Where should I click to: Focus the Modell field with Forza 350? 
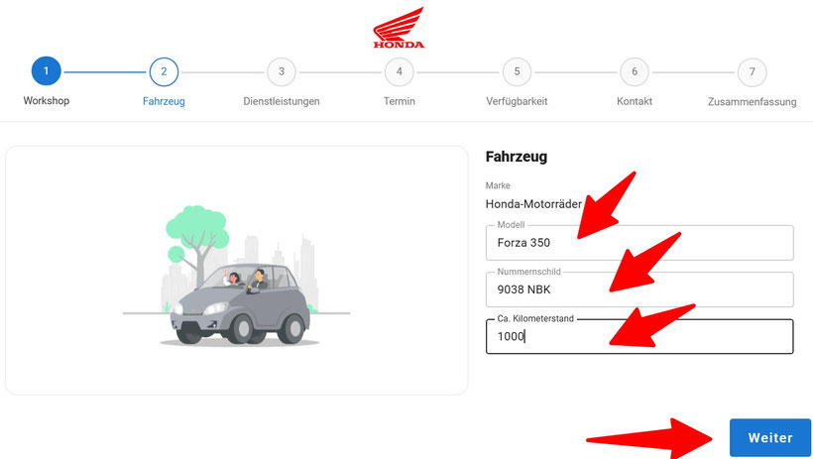tap(639, 242)
